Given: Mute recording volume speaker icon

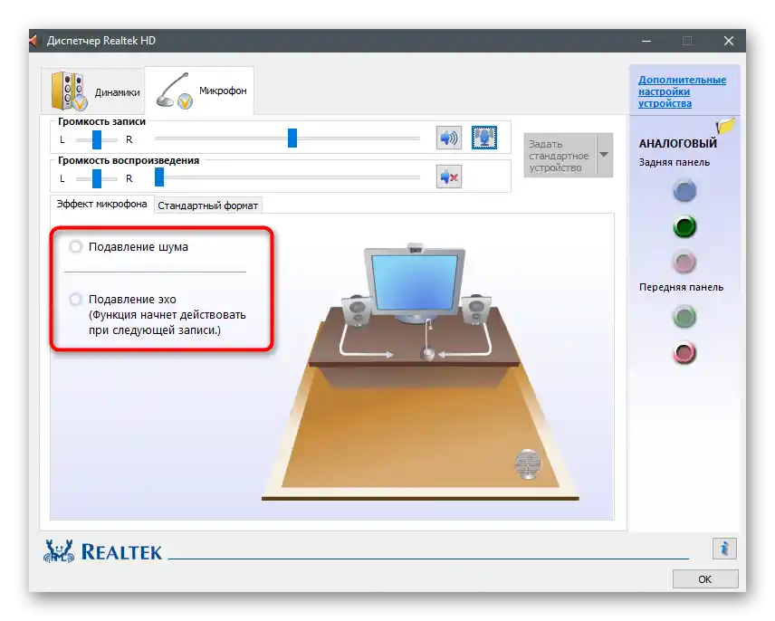Looking at the screenshot, I should coord(449,138).
